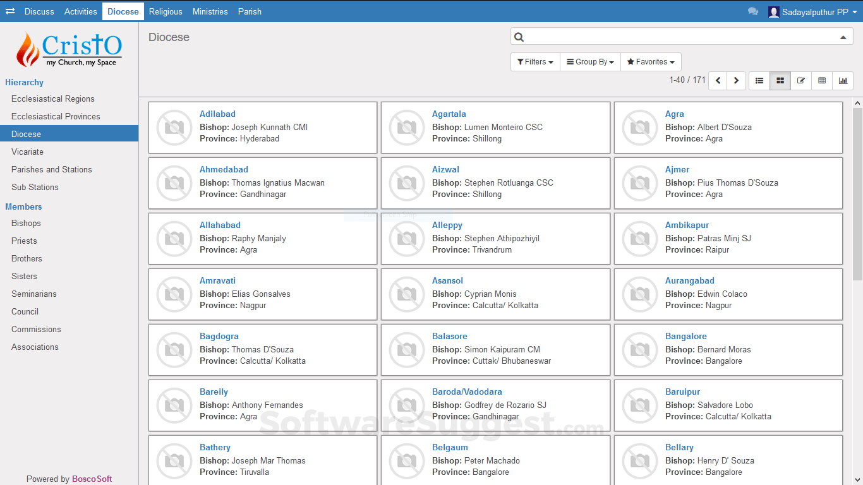The width and height of the screenshot is (863, 485).
Task: Toggle the apps menu switcher icon
Action: [x=10, y=11]
